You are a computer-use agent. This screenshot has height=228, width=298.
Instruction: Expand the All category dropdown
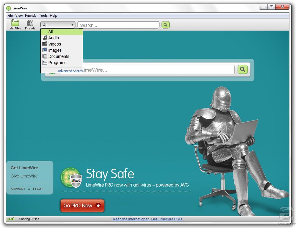pyautogui.click(x=58, y=25)
